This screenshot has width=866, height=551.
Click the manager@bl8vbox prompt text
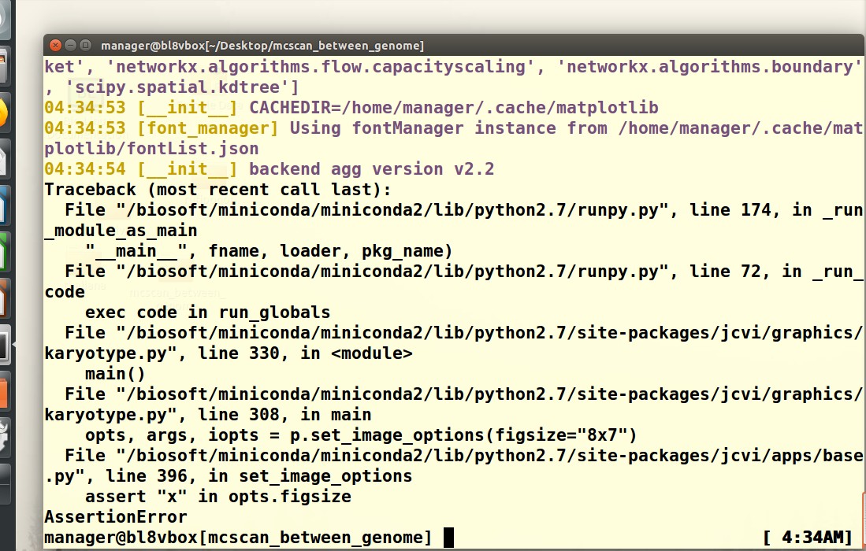[238, 538]
